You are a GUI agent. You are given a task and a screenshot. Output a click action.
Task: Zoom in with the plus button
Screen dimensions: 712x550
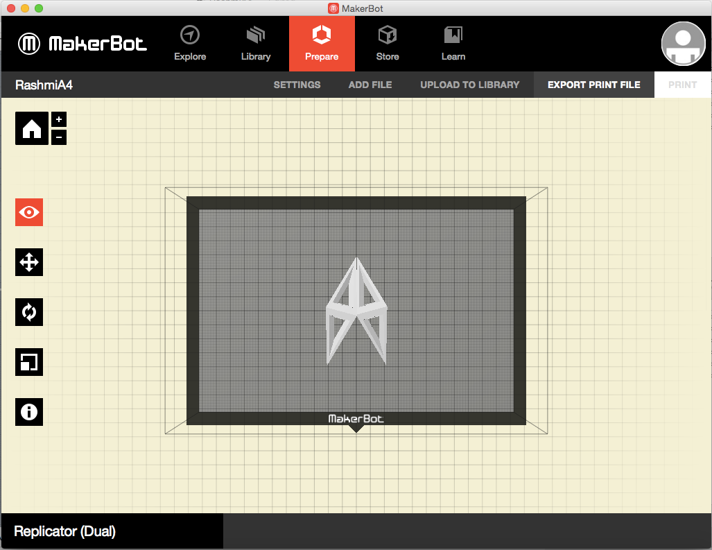click(x=59, y=119)
